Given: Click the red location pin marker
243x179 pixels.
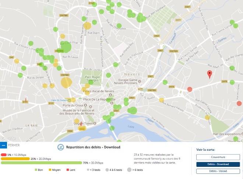Looking at the screenshot, I should pos(209,74).
